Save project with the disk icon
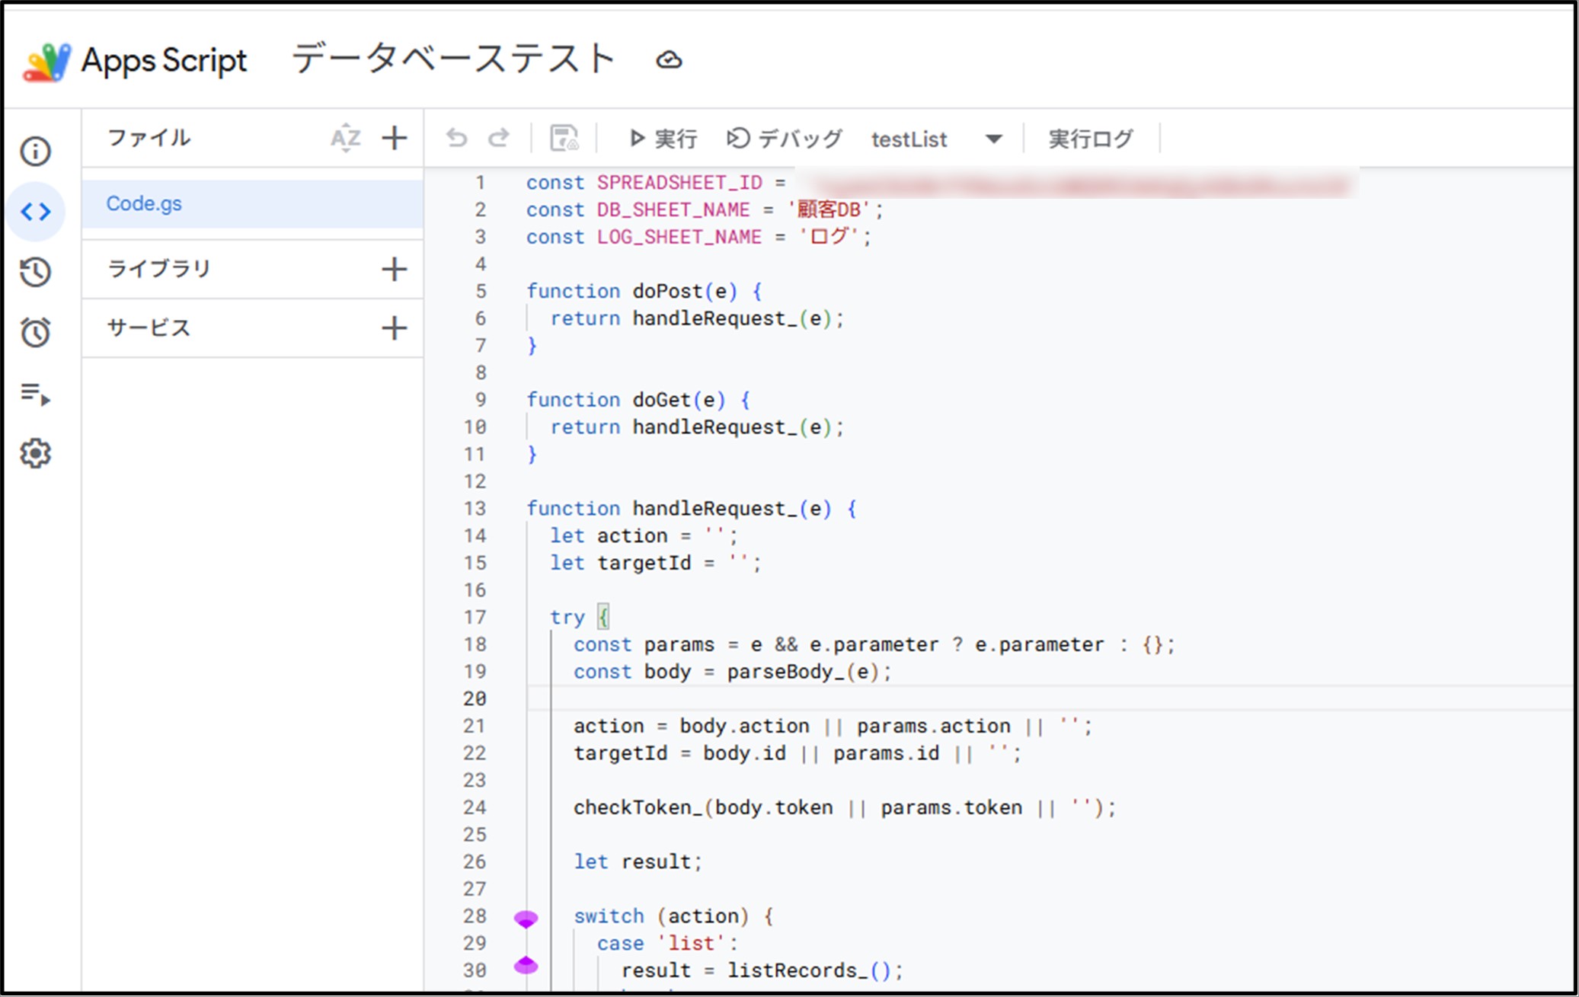Viewport: 1579px width, 997px height. click(x=564, y=139)
